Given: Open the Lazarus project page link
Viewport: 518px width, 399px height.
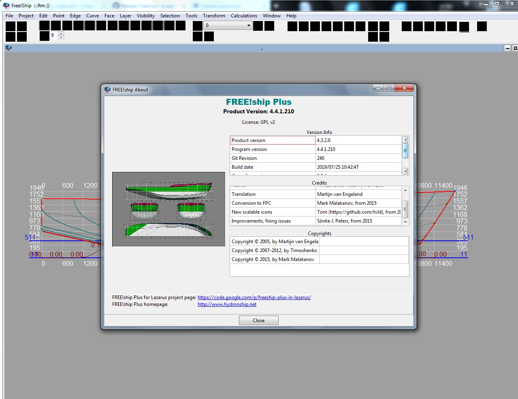Looking at the screenshot, I should (254, 297).
